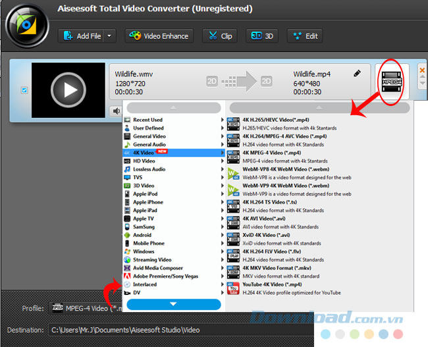This screenshot has width=428, height=347.
Task: Click the speaker audio icon below the file
Action: point(117,111)
